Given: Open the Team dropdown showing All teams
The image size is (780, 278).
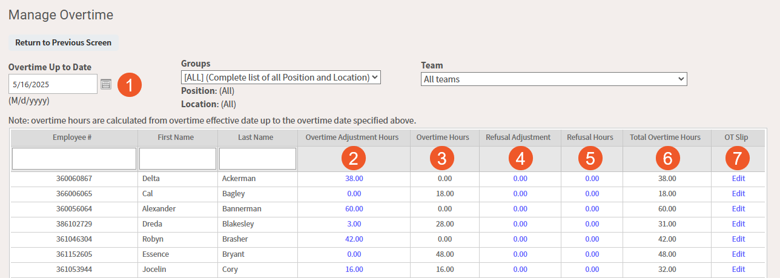Looking at the screenshot, I should [554, 79].
